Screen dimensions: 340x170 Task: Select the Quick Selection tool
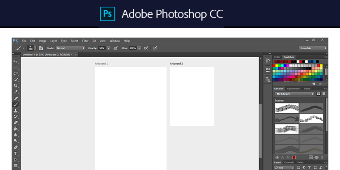point(16,80)
